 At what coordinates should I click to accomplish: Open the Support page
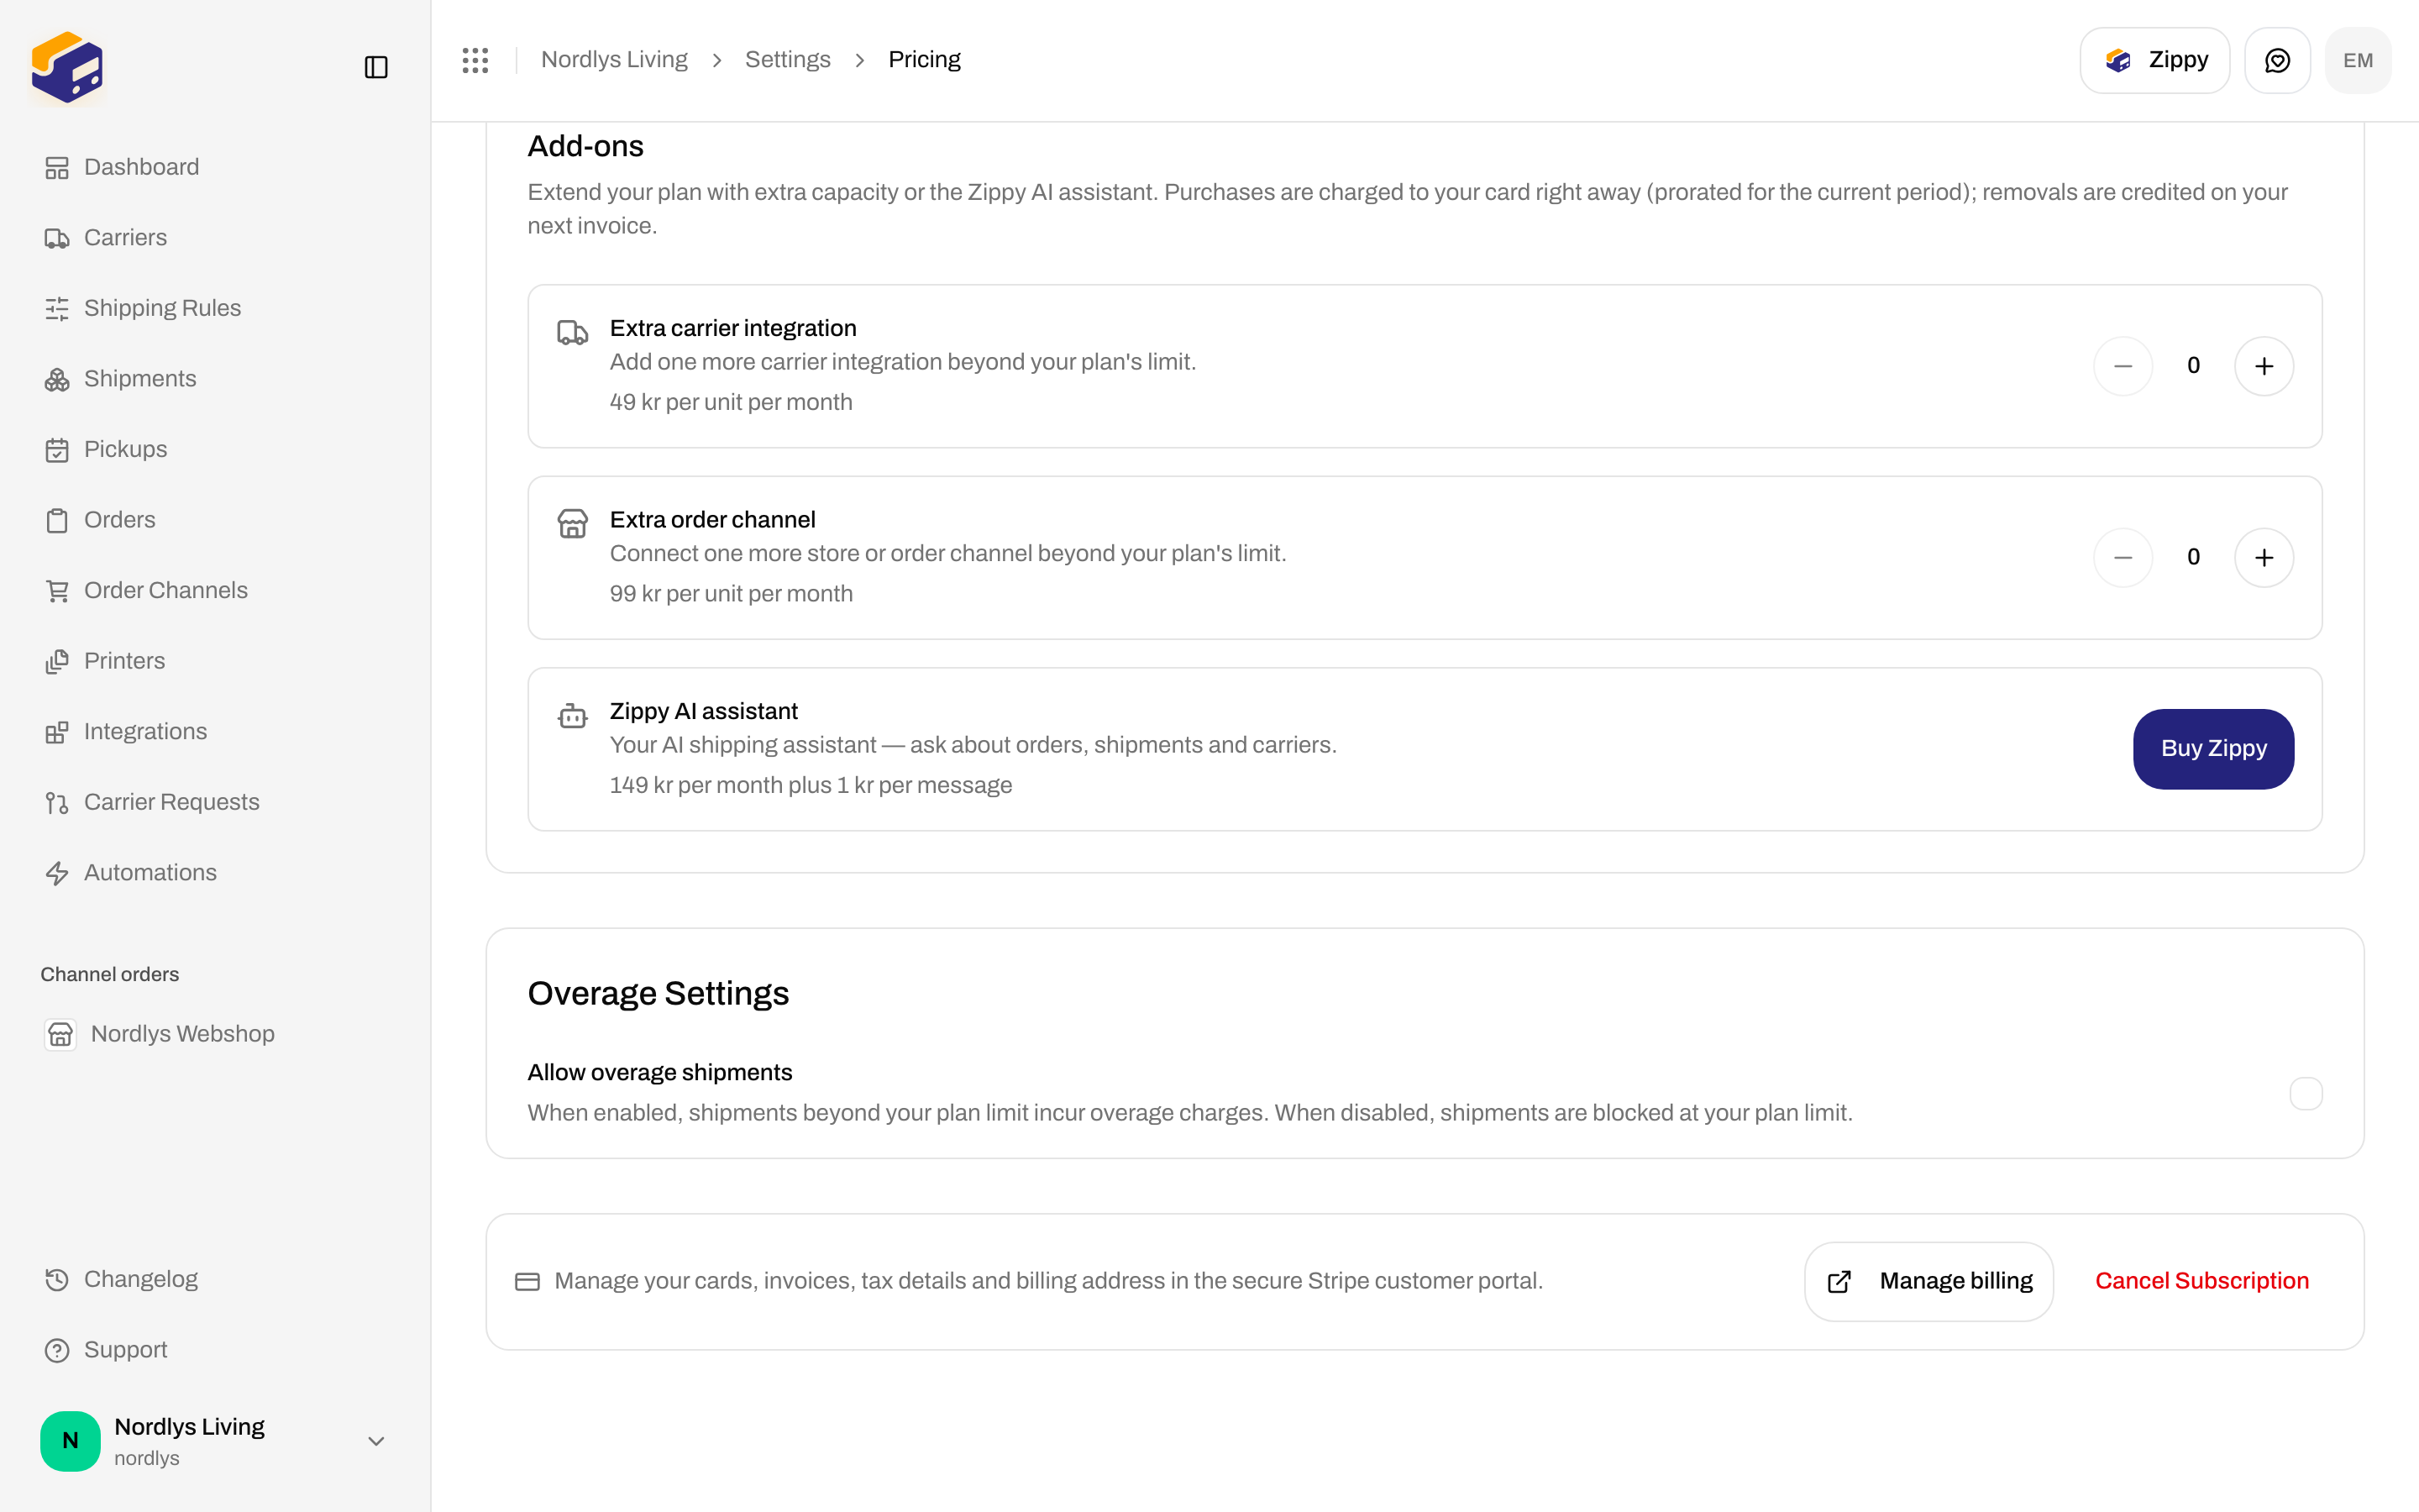point(215,1350)
